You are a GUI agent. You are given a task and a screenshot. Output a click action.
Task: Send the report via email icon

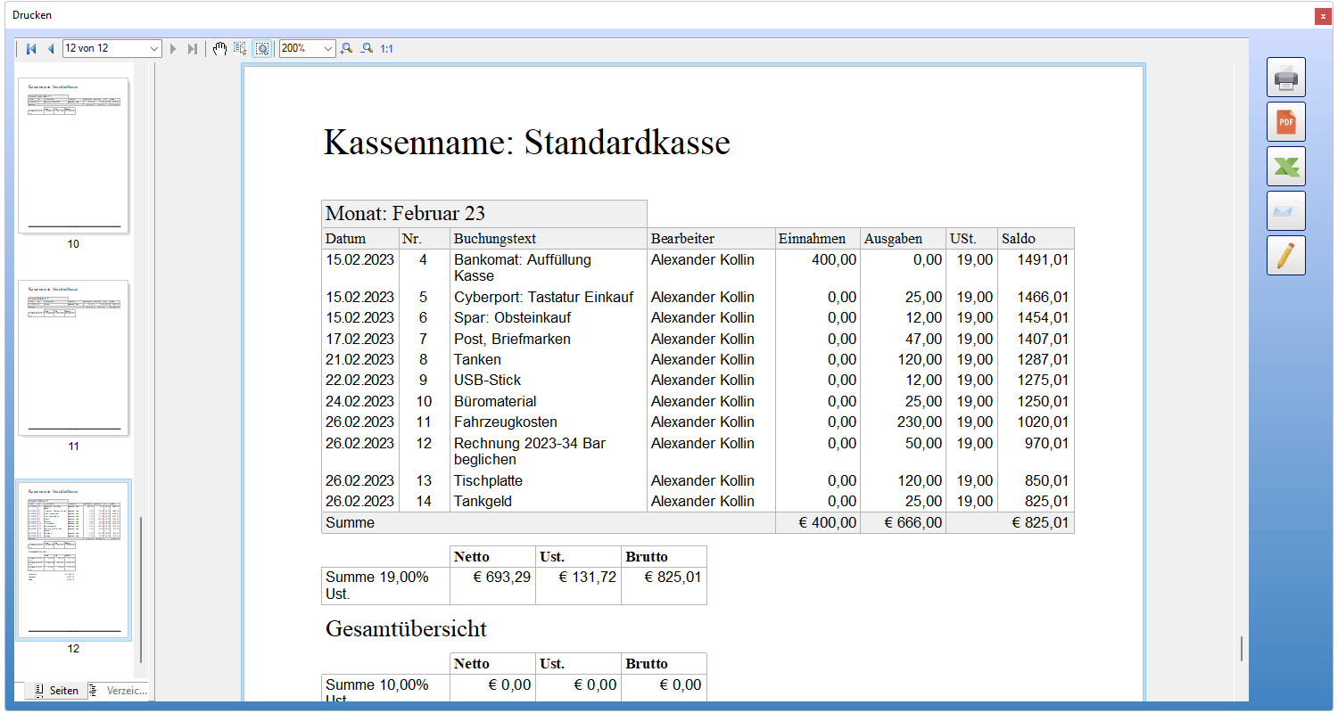(x=1285, y=210)
